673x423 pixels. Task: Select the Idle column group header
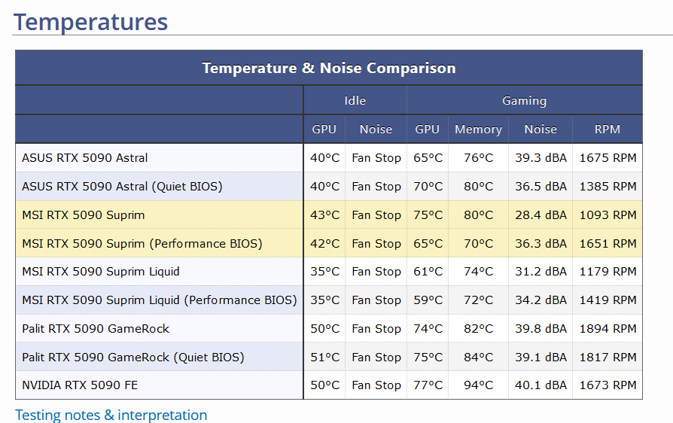355,101
